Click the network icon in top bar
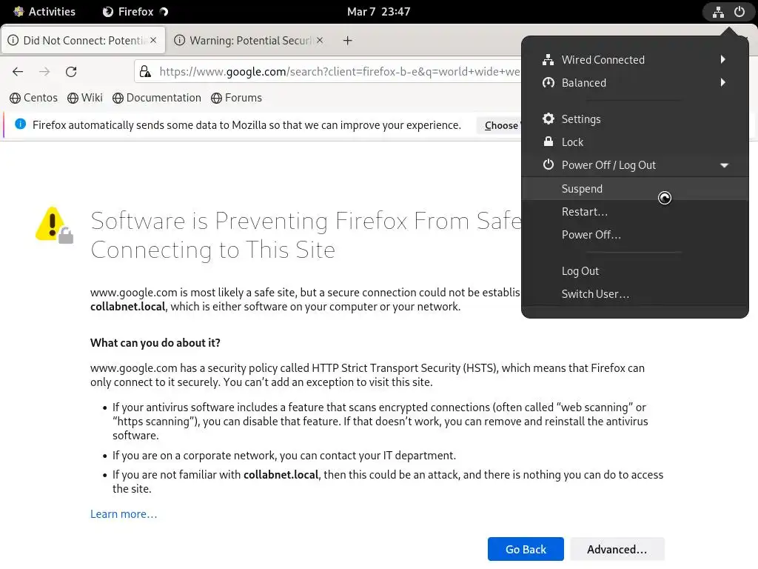 718,12
